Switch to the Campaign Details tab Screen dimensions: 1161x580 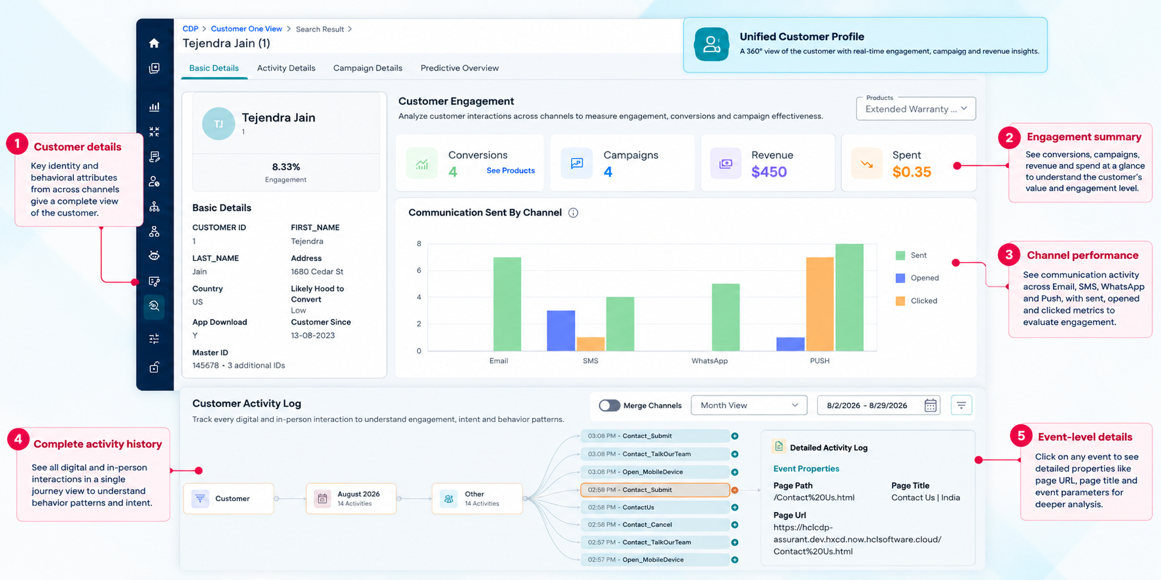368,68
